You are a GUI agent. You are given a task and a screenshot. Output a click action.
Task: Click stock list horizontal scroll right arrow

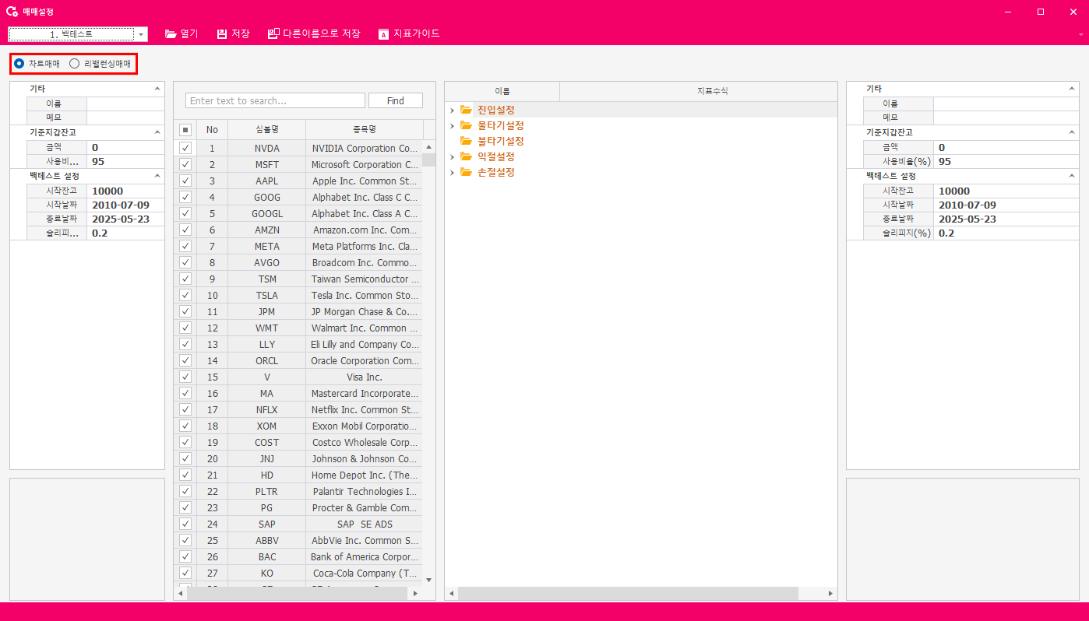point(414,594)
